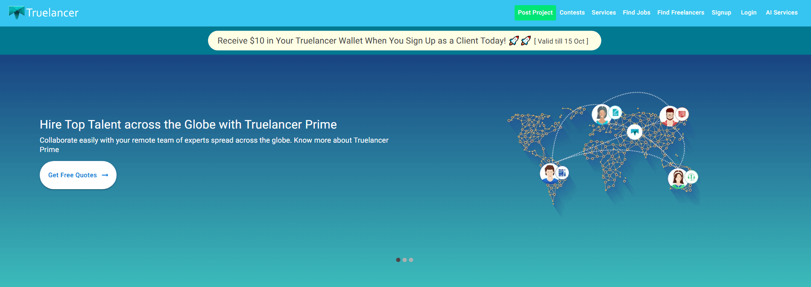Click the woman avatar with document icon on map

(x=602, y=114)
